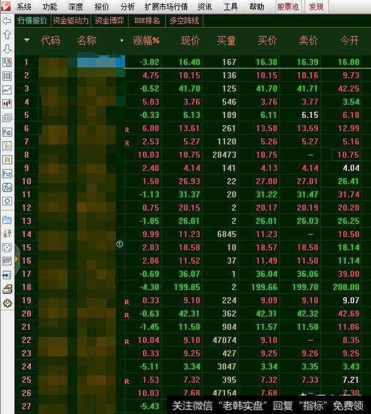371x414 pixels.
Task: Open the formula f(x) sidebar icon
Action: 7,187
